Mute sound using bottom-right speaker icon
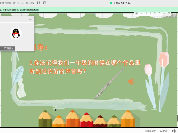Image resolution: width=178 pixels, height=133 pixels. click(174, 131)
